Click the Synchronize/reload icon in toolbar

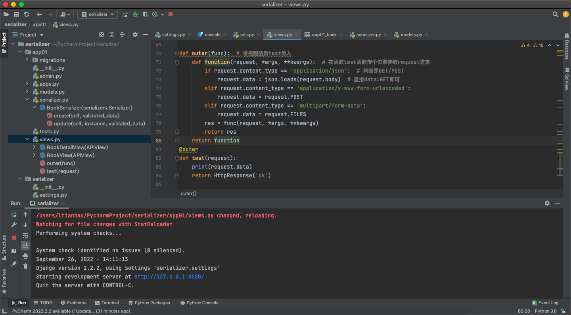pyautogui.click(x=27, y=14)
